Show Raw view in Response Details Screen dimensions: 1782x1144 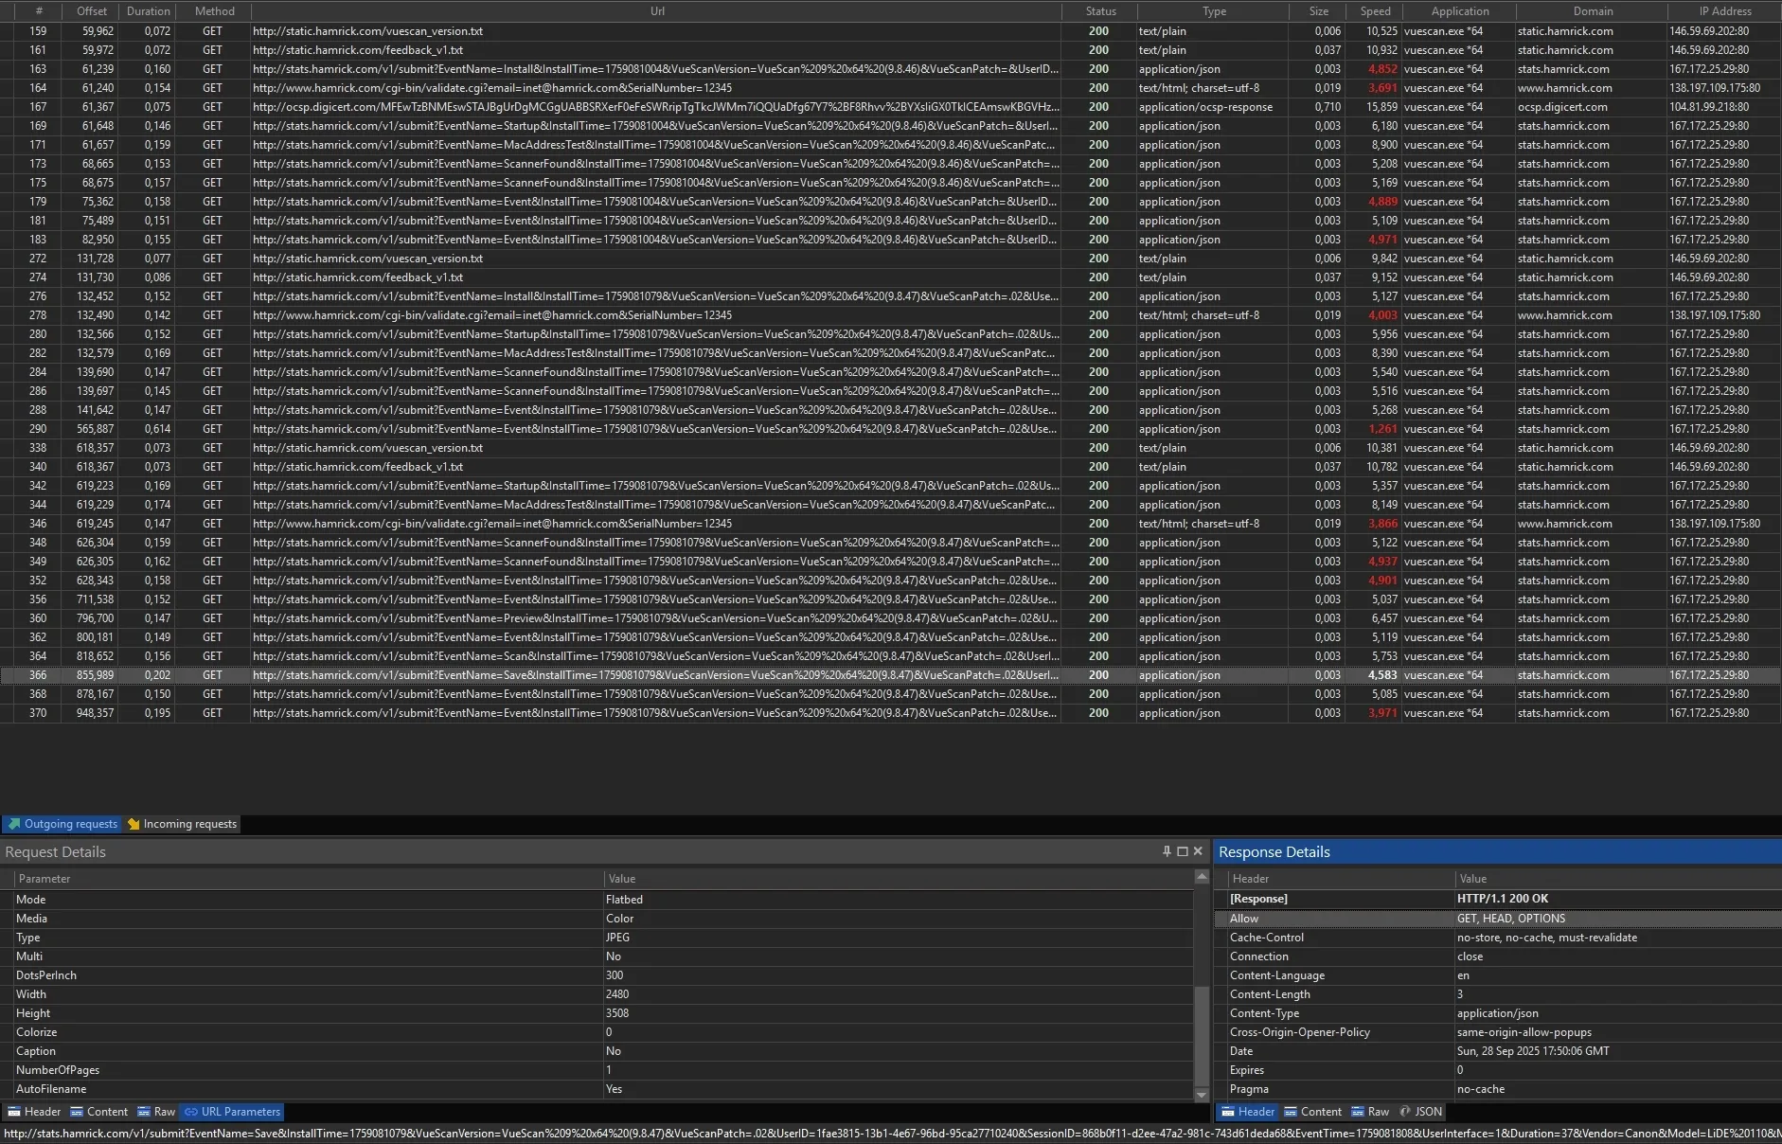click(x=1370, y=1112)
